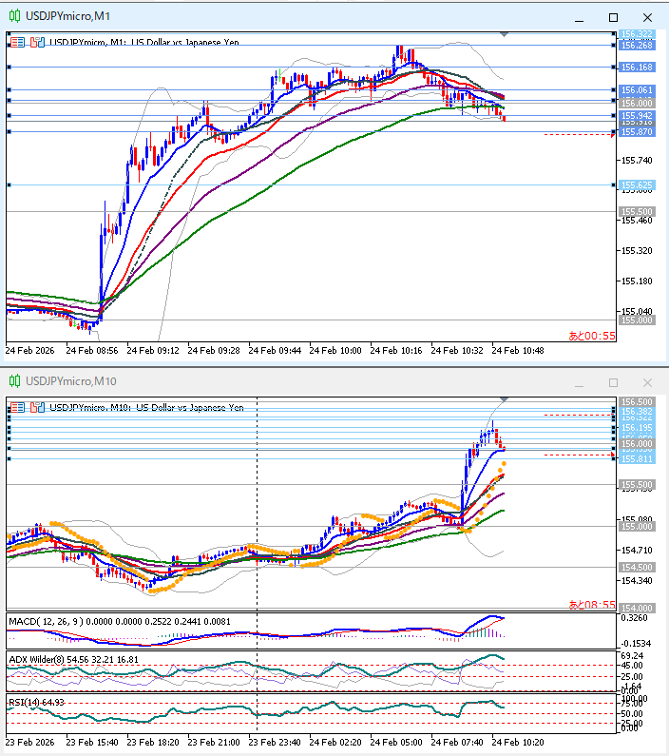
Task: Click the 156.168 price level on M1 scale
Action: 636,68
